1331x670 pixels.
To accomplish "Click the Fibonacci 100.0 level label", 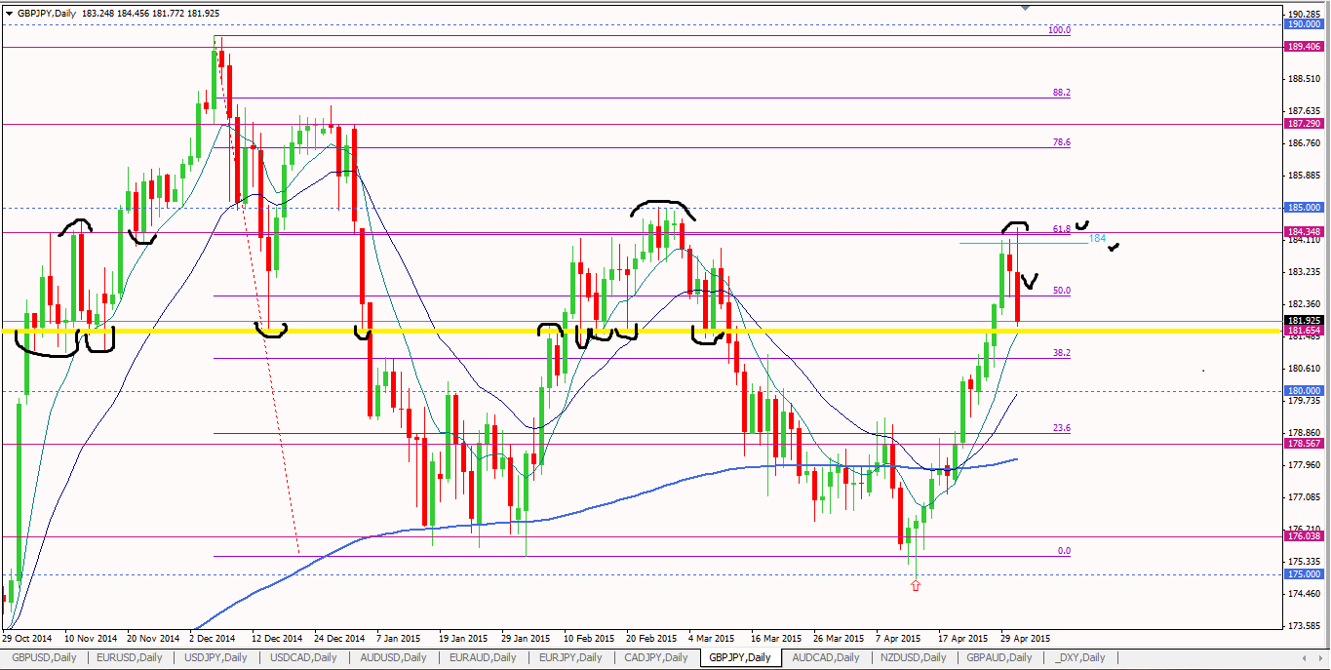I will (x=1059, y=30).
